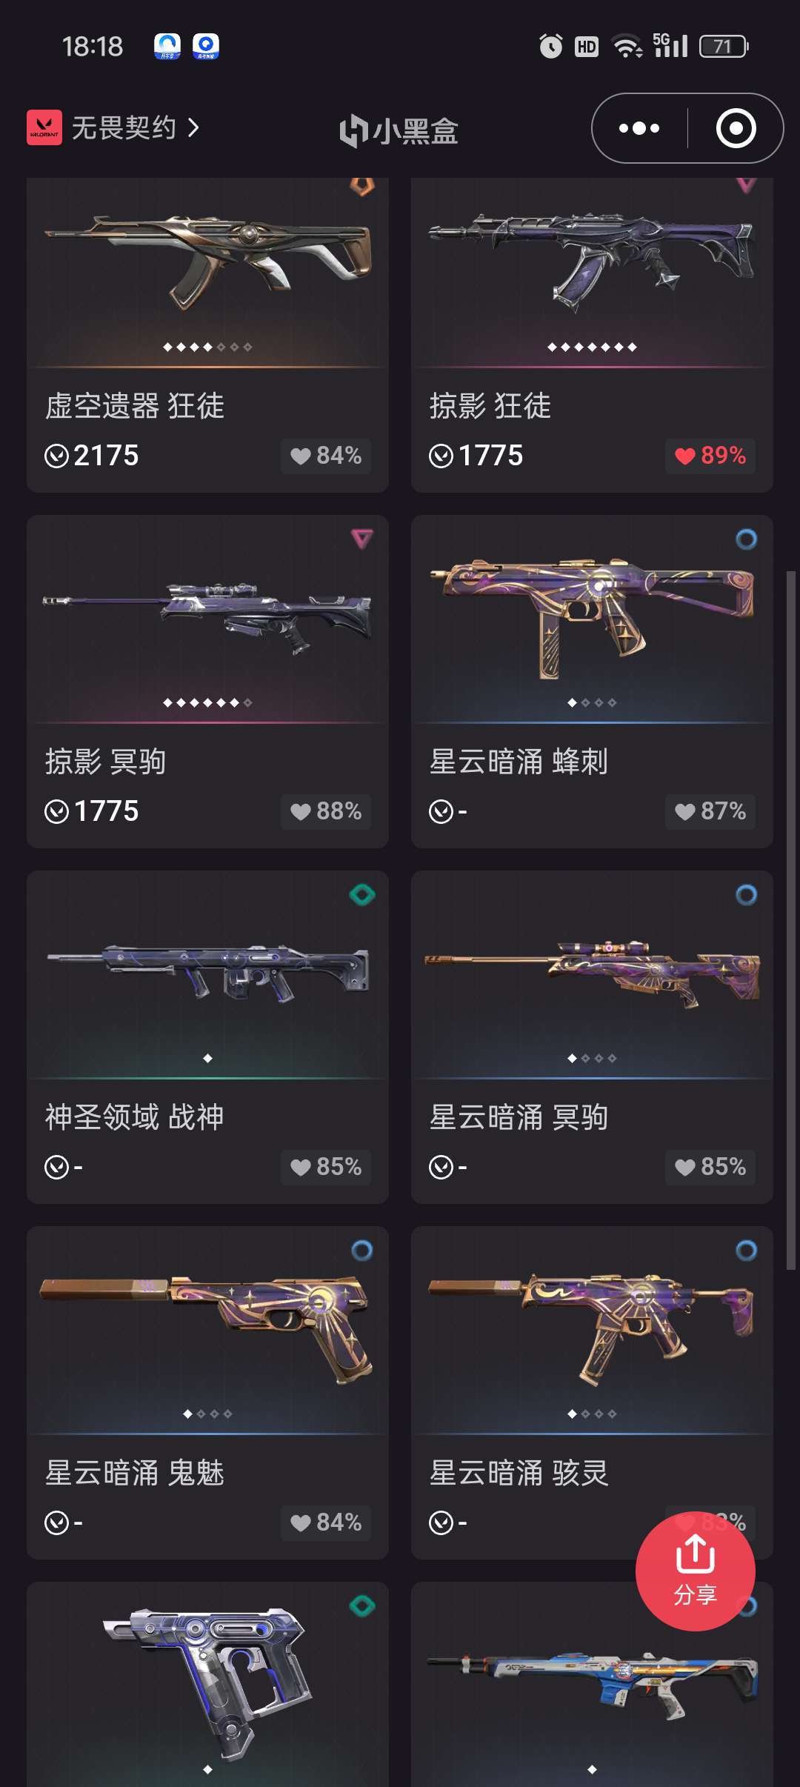
Task: Expand the 无畏契约 chevron arrow
Action: click(194, 127)
